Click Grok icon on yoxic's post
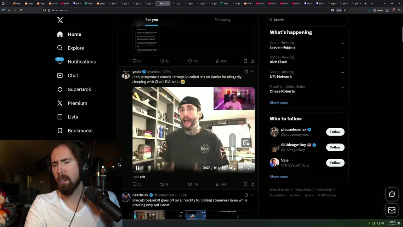 pos(246,72)
